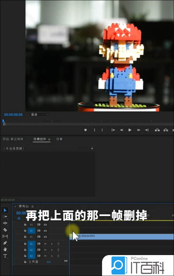Image resolution: width=174 pixels, height=276 pixels.
Task: Toggle lock on audio track A2
Action: pos(25,250)
